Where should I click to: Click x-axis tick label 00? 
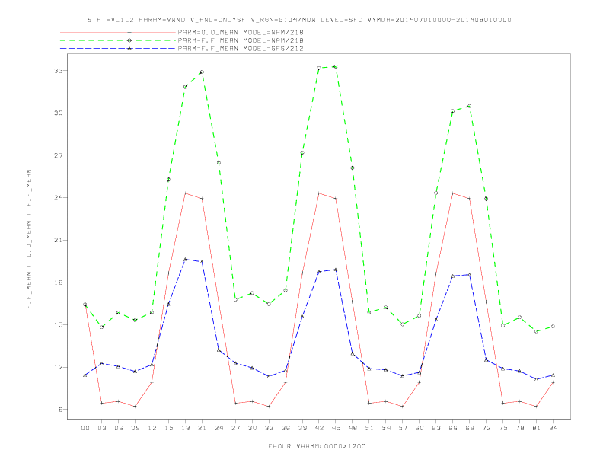tap(85, 428)
